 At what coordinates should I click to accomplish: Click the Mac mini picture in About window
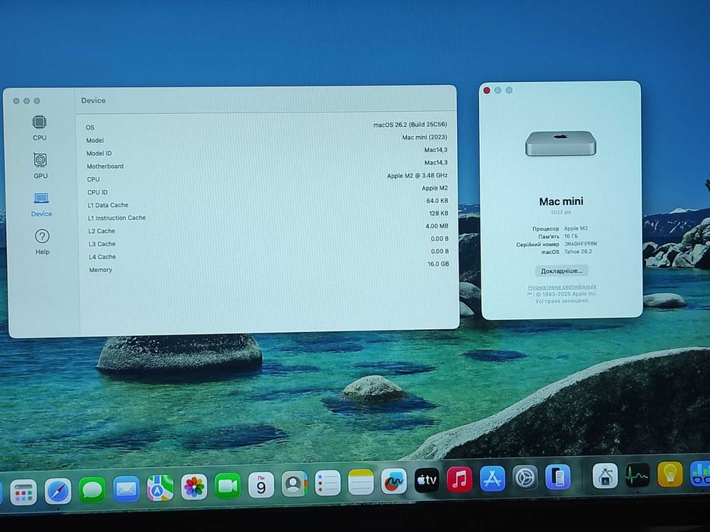tap(560, 143)
